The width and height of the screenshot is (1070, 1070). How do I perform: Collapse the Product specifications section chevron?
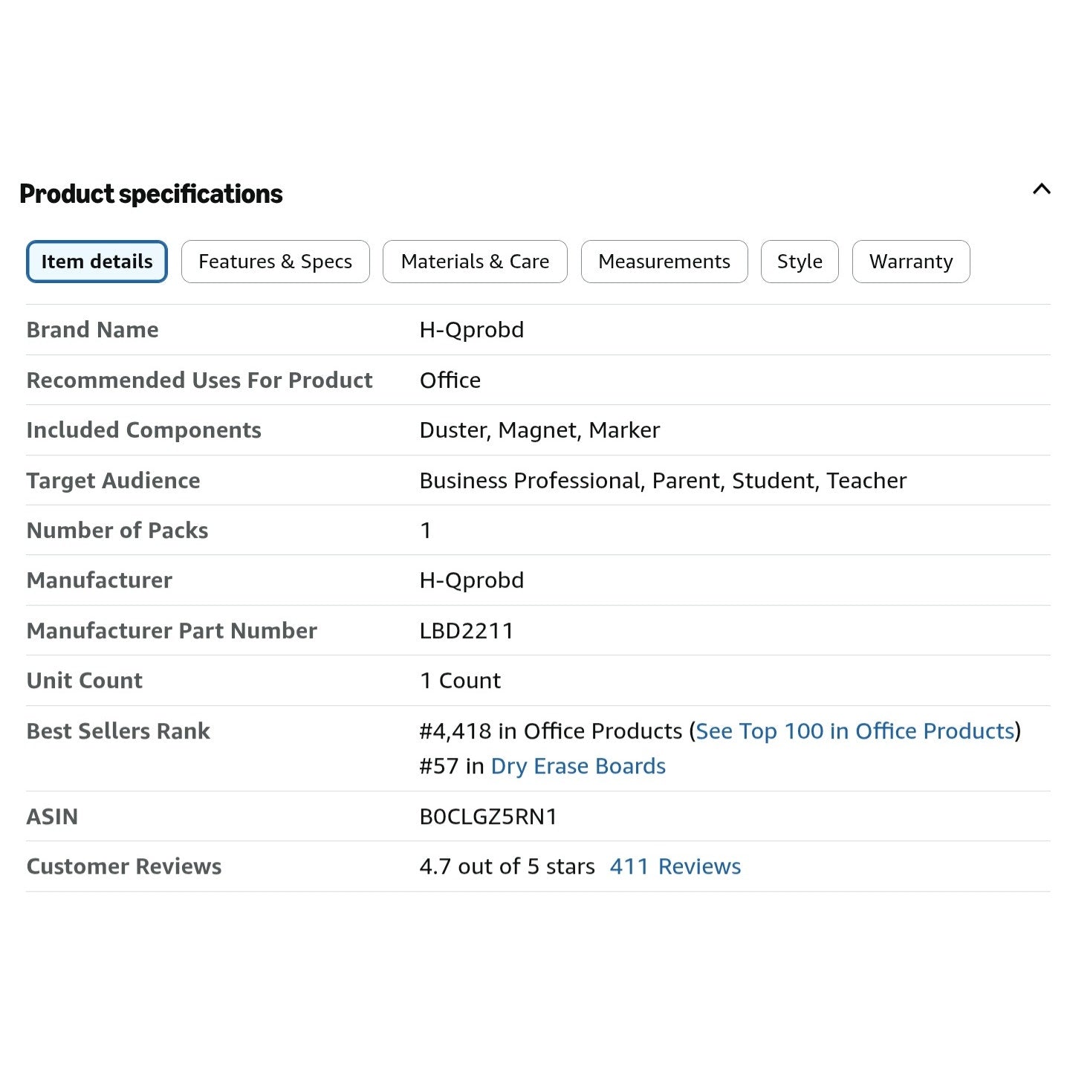1041,189
